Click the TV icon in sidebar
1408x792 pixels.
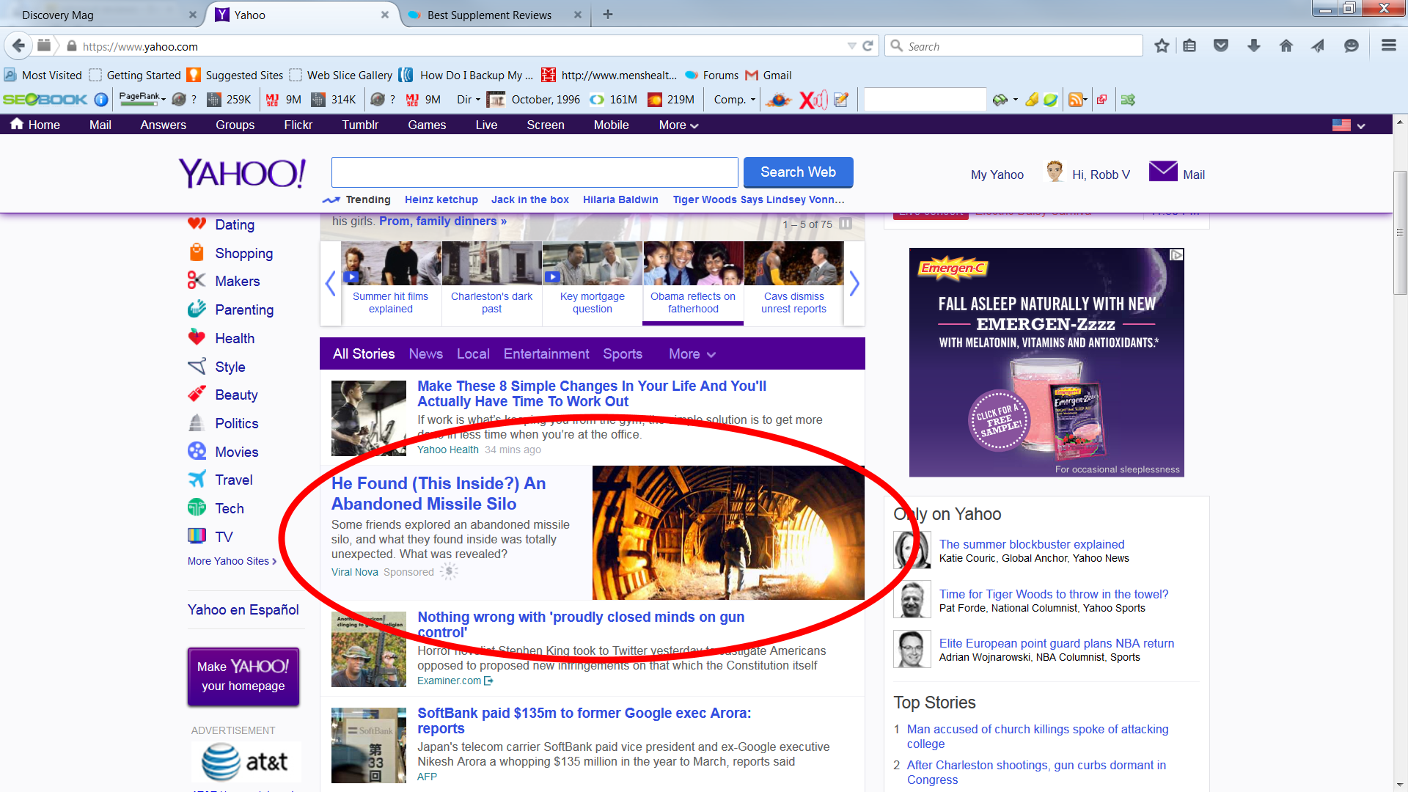click(197, 535)
